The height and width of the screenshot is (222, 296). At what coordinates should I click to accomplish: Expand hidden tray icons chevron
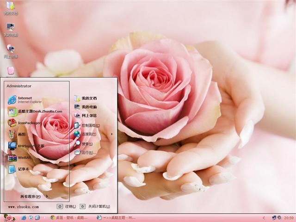[264, 218]
